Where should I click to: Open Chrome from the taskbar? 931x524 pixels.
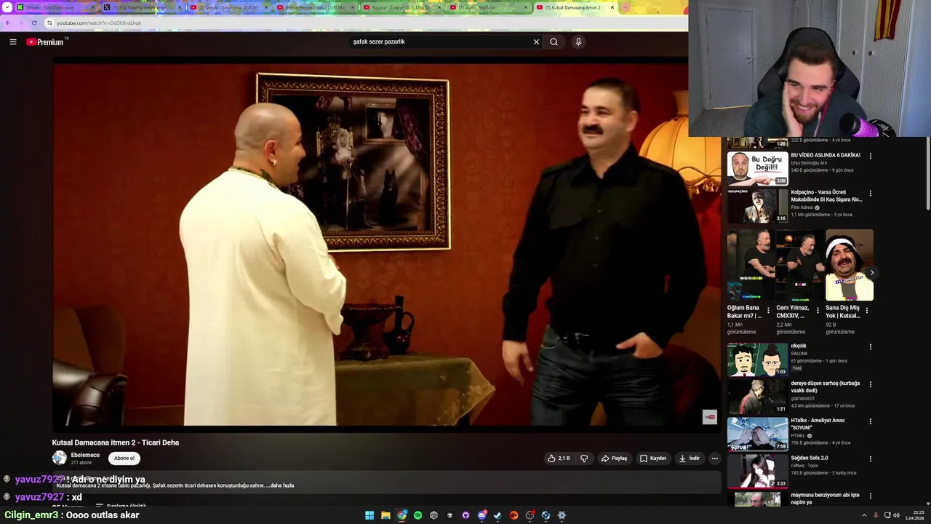tap(401, 515)
